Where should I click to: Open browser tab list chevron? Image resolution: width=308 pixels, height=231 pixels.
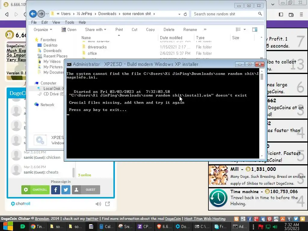(x=273, y=4)
